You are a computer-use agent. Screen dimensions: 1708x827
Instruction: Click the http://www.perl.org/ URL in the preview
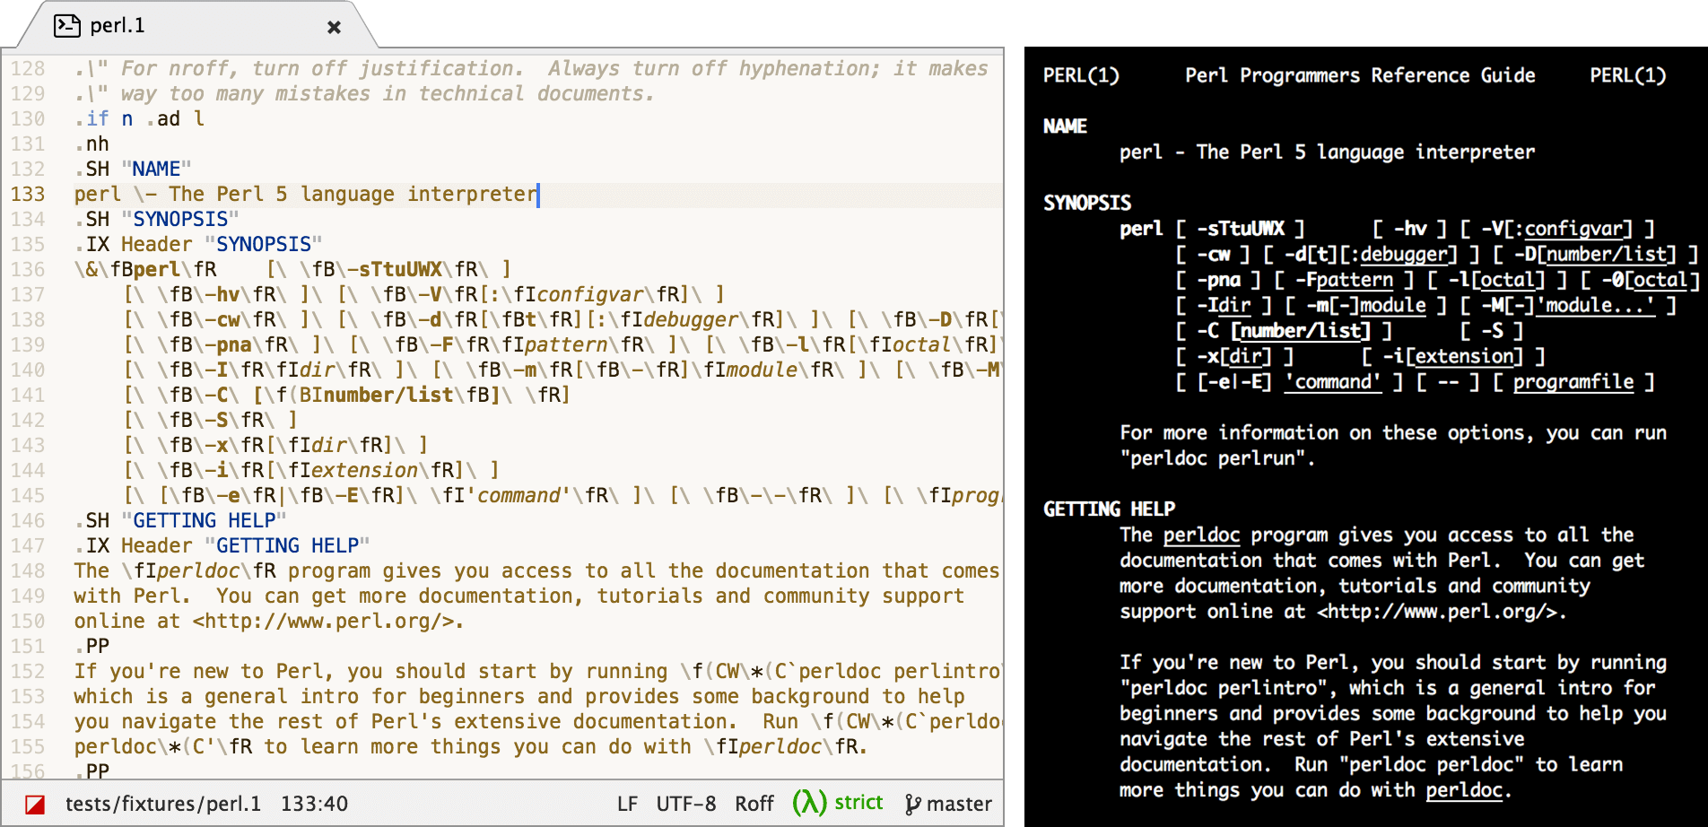(x=1441, y=612)
